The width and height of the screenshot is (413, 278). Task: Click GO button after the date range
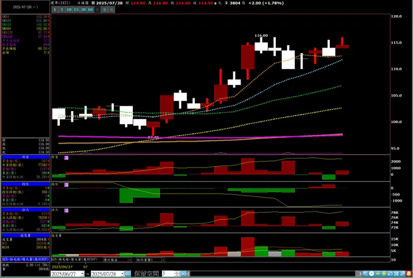click(x=128, y=274)
